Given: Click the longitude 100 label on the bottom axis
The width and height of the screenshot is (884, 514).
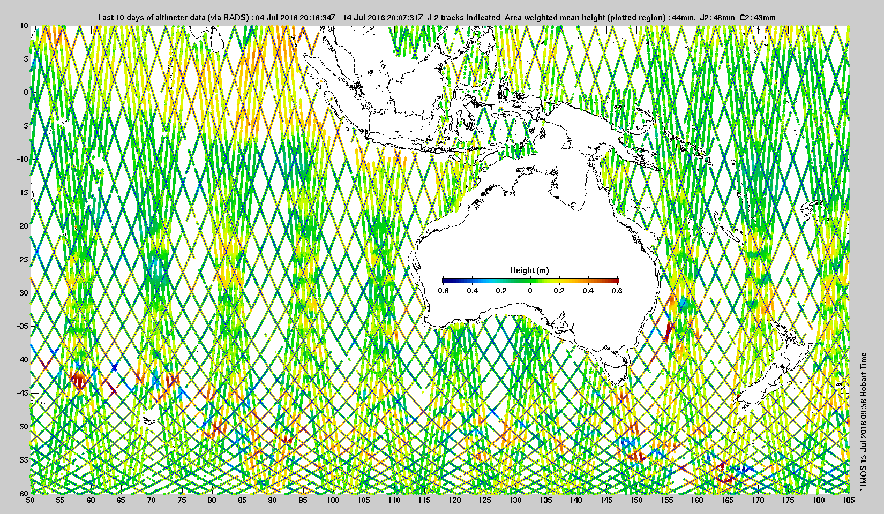Looking at the screenshot, I should point(333,500).
